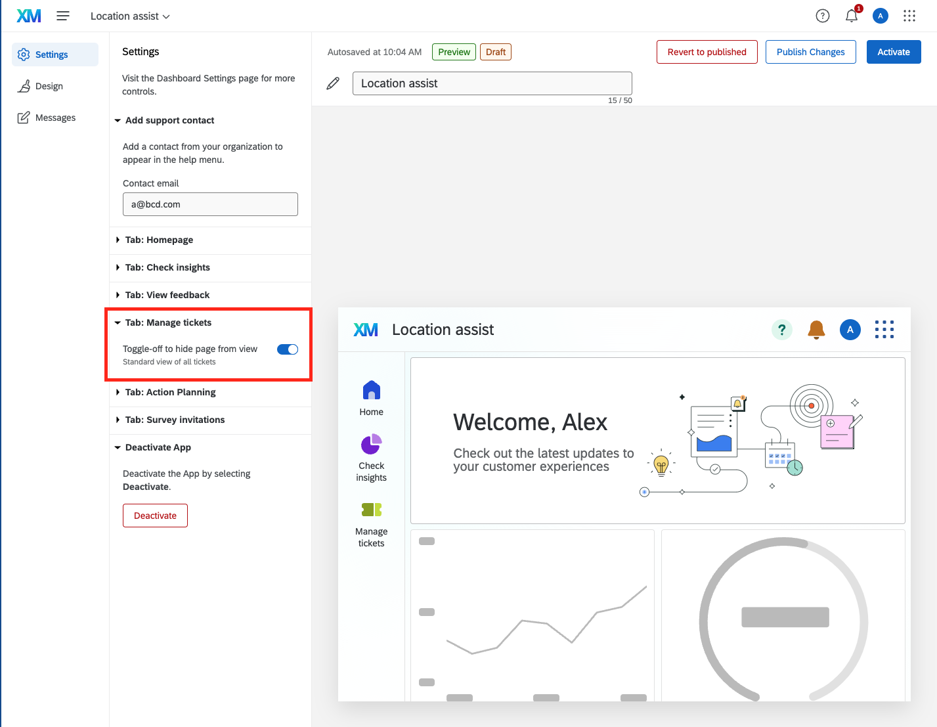Click preview avatar A circle
937x727 pixels.
(850, 330)
